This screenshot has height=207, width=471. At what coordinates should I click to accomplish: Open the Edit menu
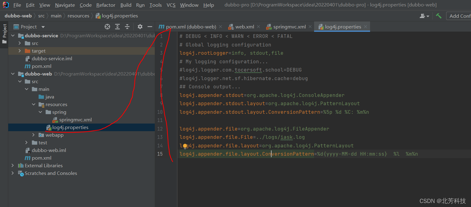[30, 5]
